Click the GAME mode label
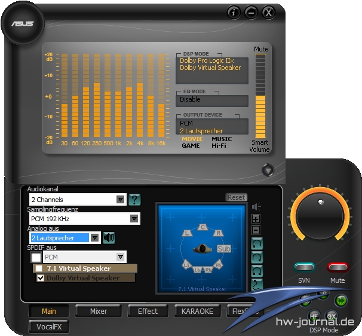The image size is (362, 336). point(191,146)
